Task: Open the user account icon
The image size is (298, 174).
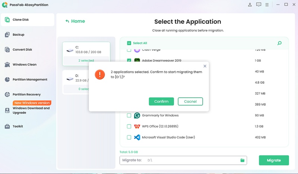Action: 250,4
